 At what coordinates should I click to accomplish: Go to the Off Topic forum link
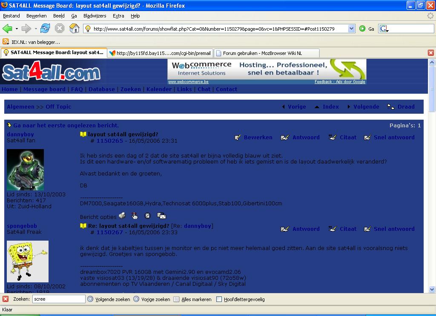tap(58, 107)
